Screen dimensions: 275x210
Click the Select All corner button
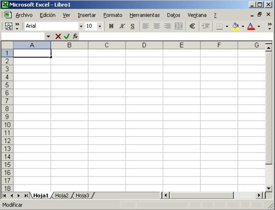[x=7, y=45]
